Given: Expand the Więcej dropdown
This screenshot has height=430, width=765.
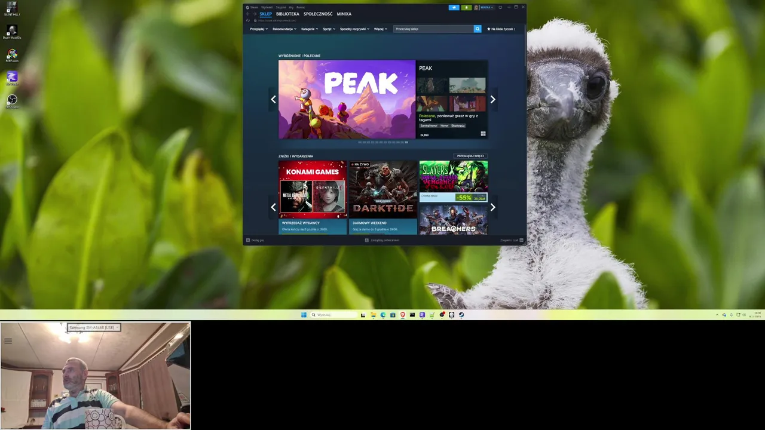Looking at the screenshot, I should click(381, 29).
